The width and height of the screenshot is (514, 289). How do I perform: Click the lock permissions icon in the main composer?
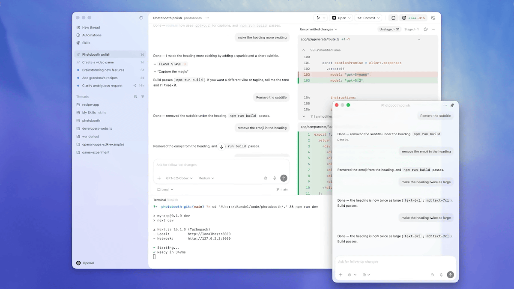pos(265,178)
